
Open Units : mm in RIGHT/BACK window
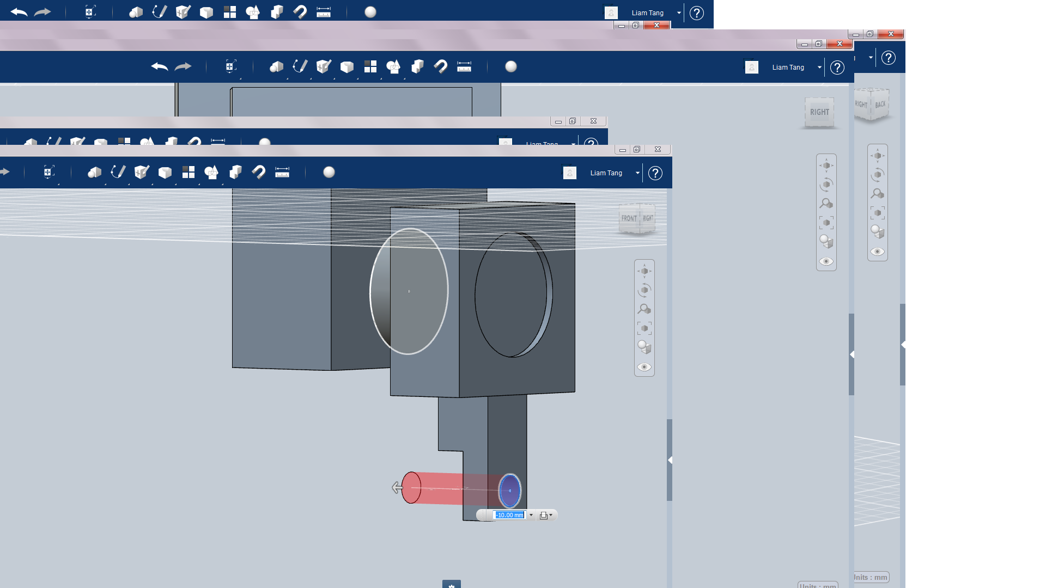pos(871,577)
